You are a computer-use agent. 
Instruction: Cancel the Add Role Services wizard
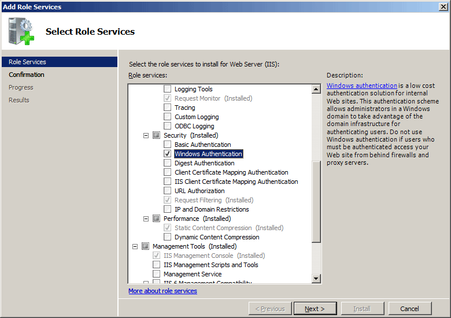[409, 309]
